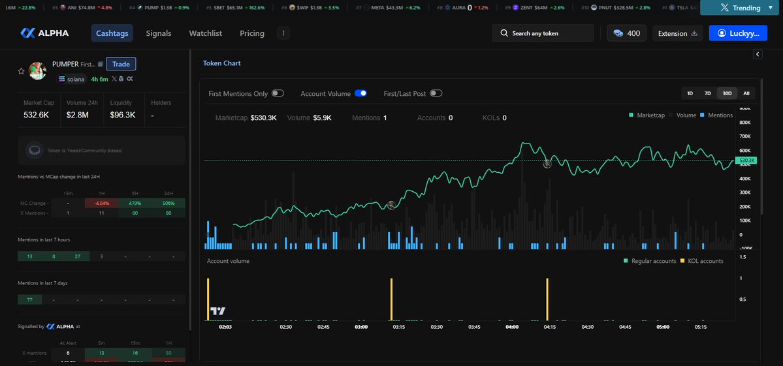Toggle First Mentions Only switch
This screenshot has height=366, width=783.
(278, 93)
